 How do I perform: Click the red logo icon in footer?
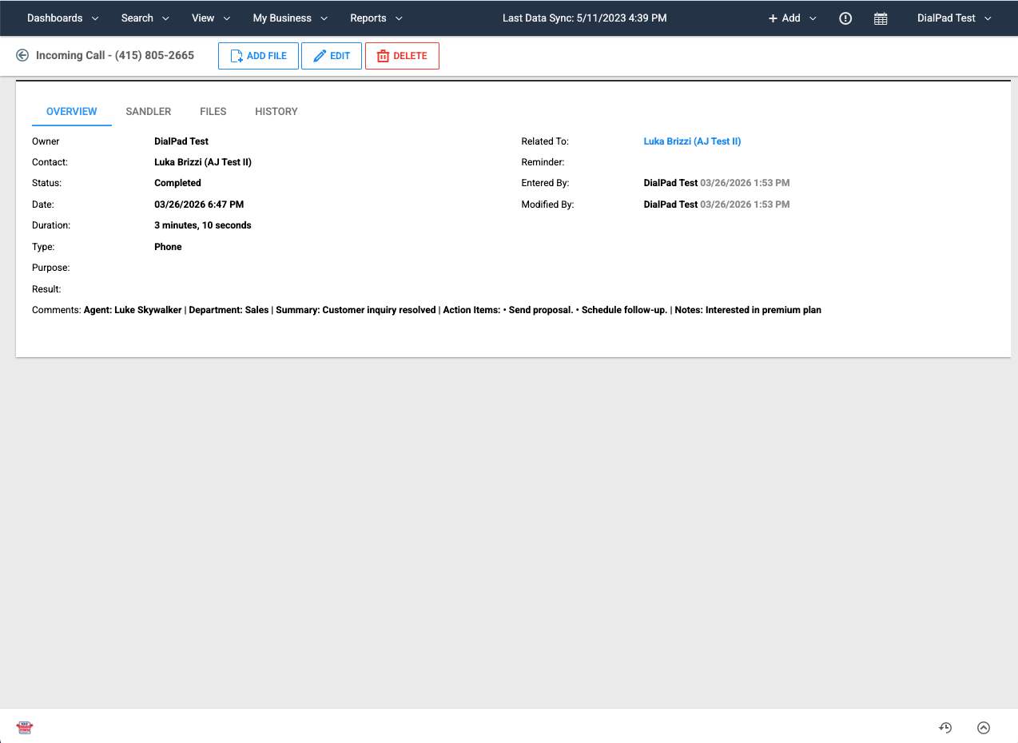coord(25,728)
